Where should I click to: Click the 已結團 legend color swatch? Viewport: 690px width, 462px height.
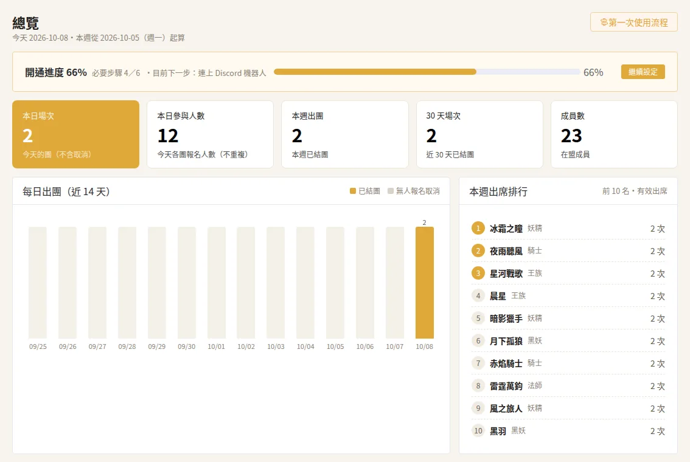(x=353, y=191)
